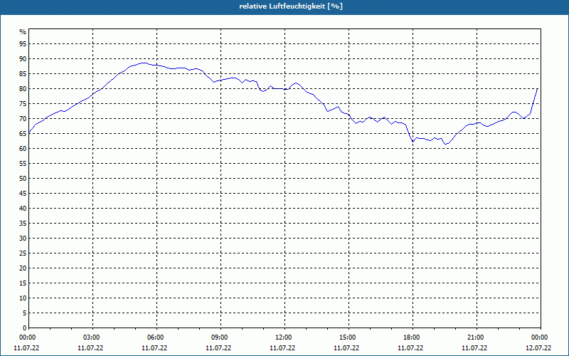The width and height of the screenshot is (569, 356).
Task: Click the '12:00' noon time label
Action: [x=282, y=337]
